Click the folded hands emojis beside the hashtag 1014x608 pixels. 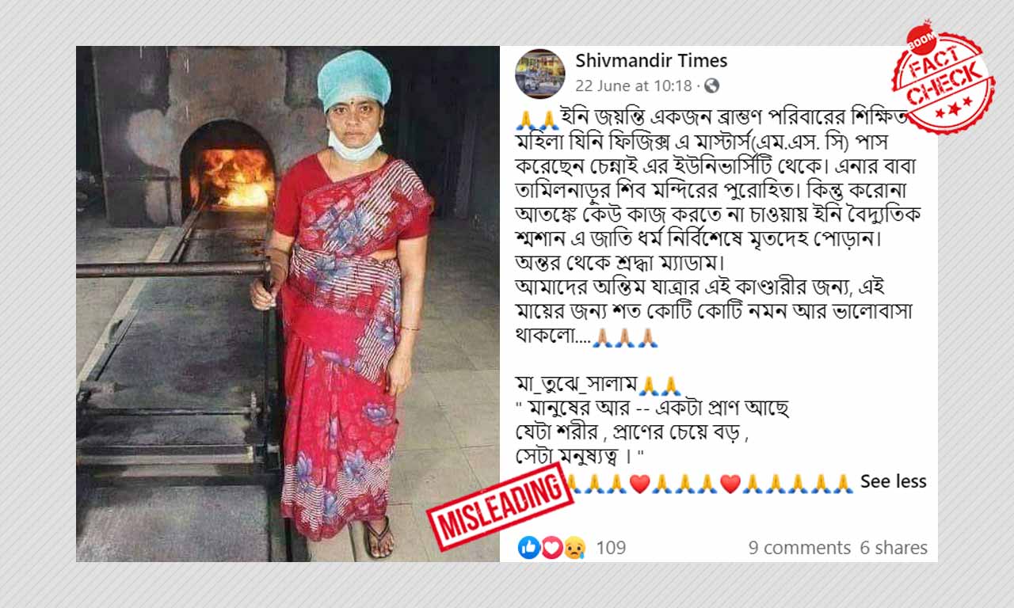[659, 386]
